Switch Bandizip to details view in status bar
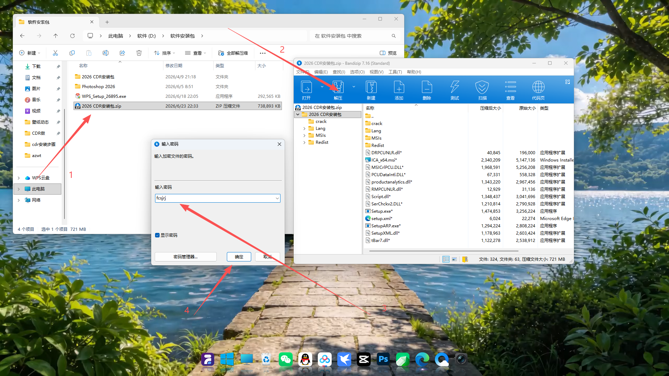Screen dimensions: 669x376 tap(446, 259)
